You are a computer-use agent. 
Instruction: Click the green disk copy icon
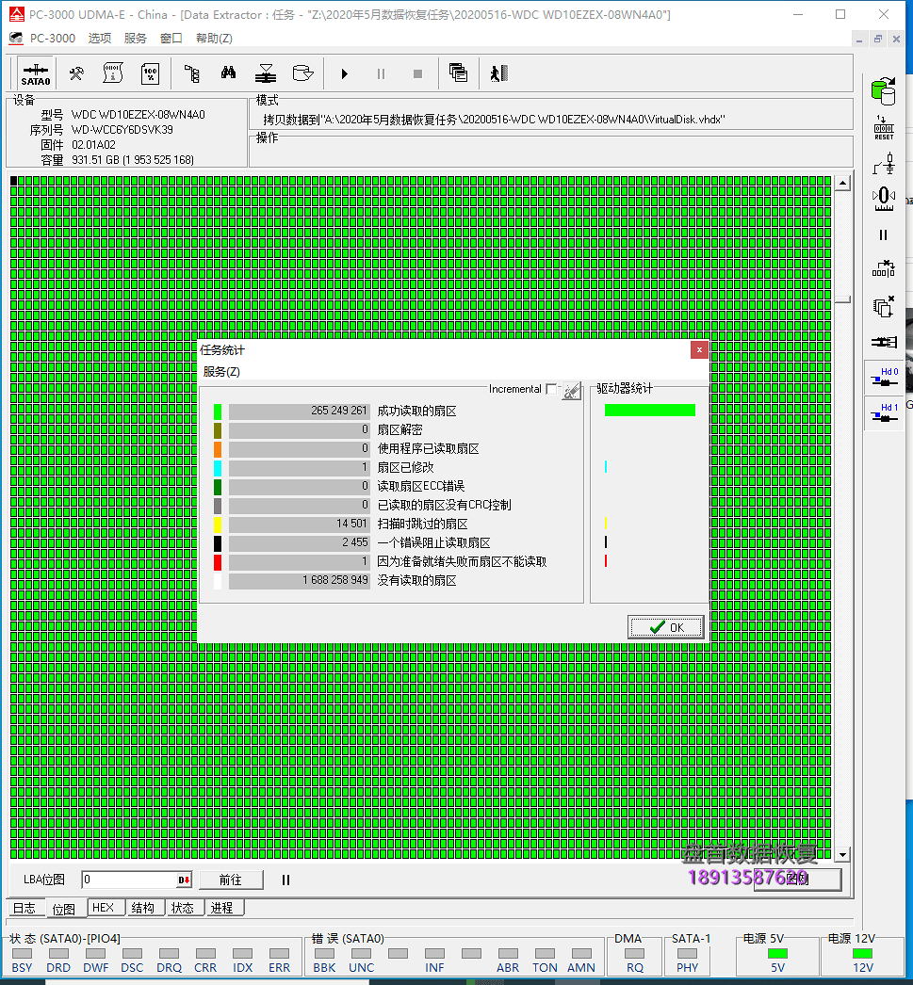pos(884,91)
